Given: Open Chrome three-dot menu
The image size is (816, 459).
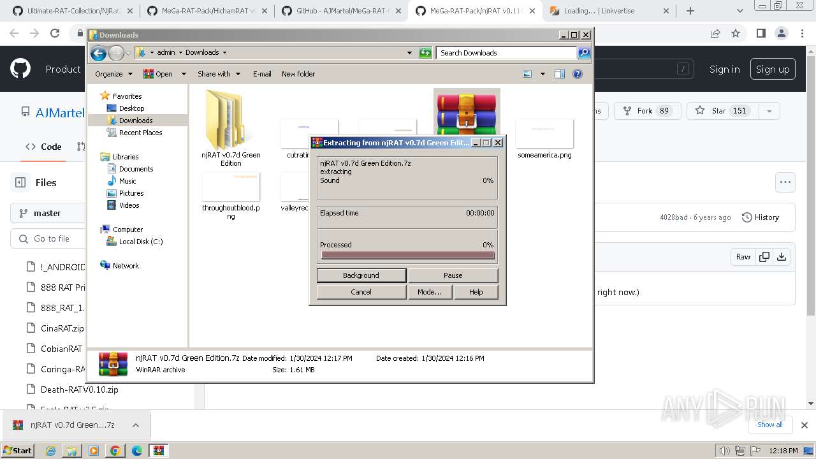Looking at the screenshot, I should (x=802, y=34).
